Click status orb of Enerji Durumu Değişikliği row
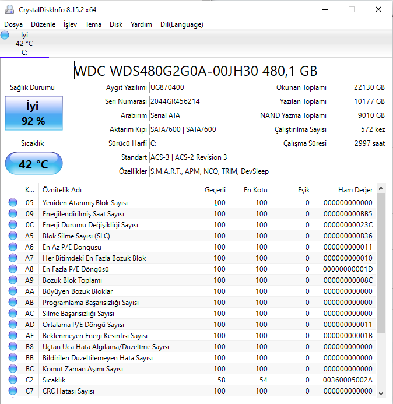 13,224
